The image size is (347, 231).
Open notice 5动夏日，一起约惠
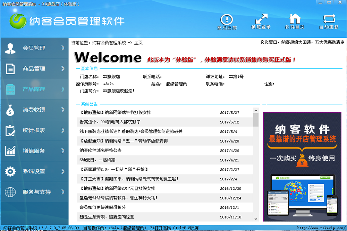(98, 160)
